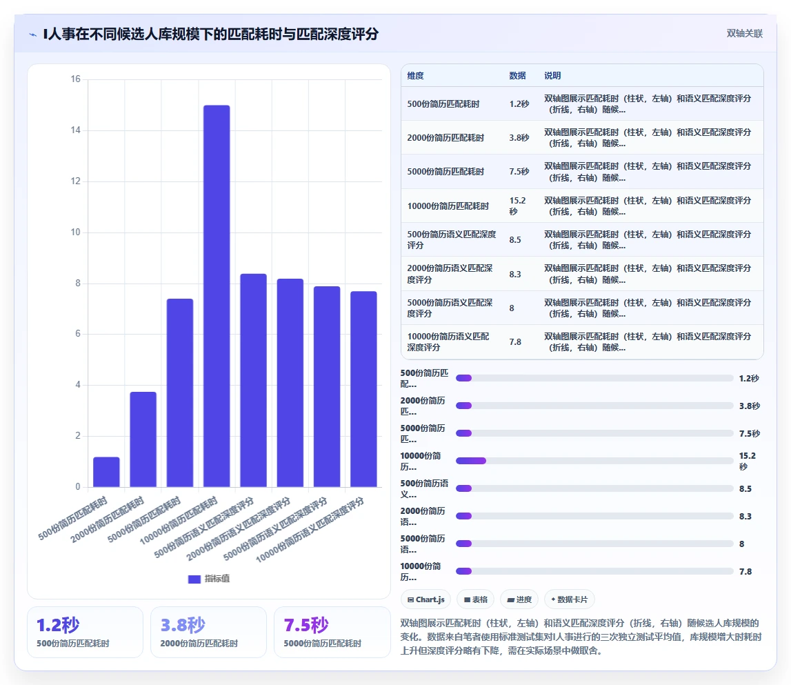The image size is (791, 685).
Task: Click the 进度 tag chip
Action: coord(519,599)
